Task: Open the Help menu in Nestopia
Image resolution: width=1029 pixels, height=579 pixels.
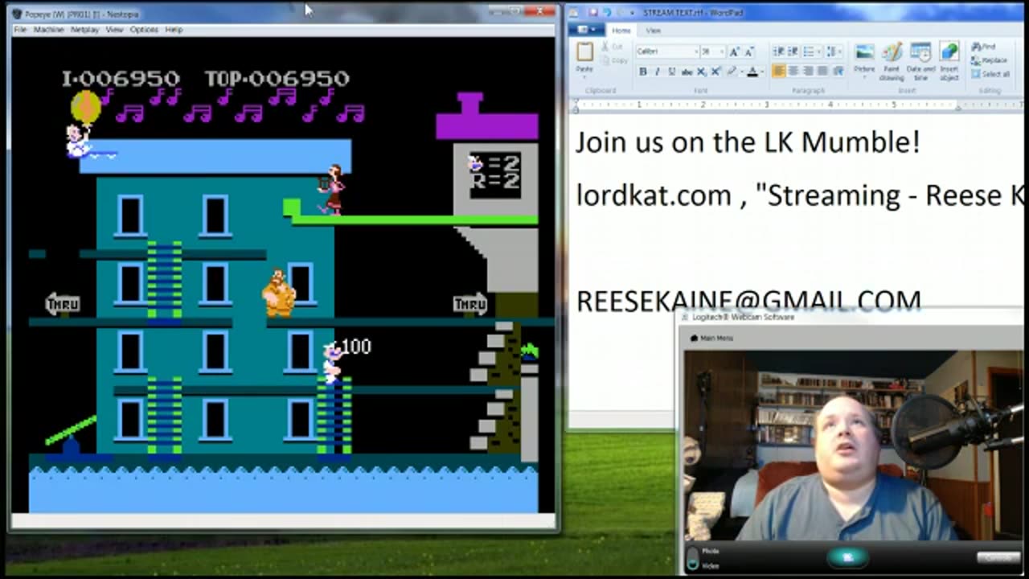Action: pyautogui.click(x=174, y=30)
